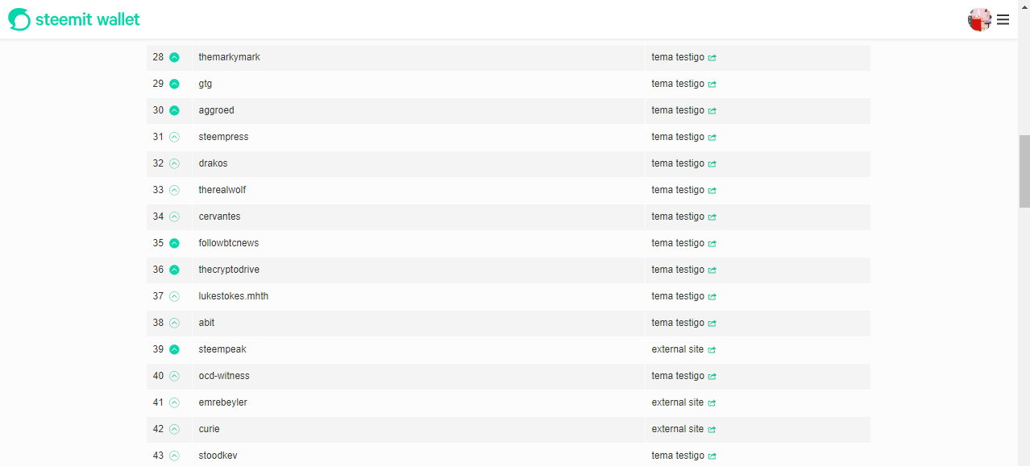Screen dimensions: 1030x466
Task: Click external-link icon in curie row
Action: click(x=712, y=430)
